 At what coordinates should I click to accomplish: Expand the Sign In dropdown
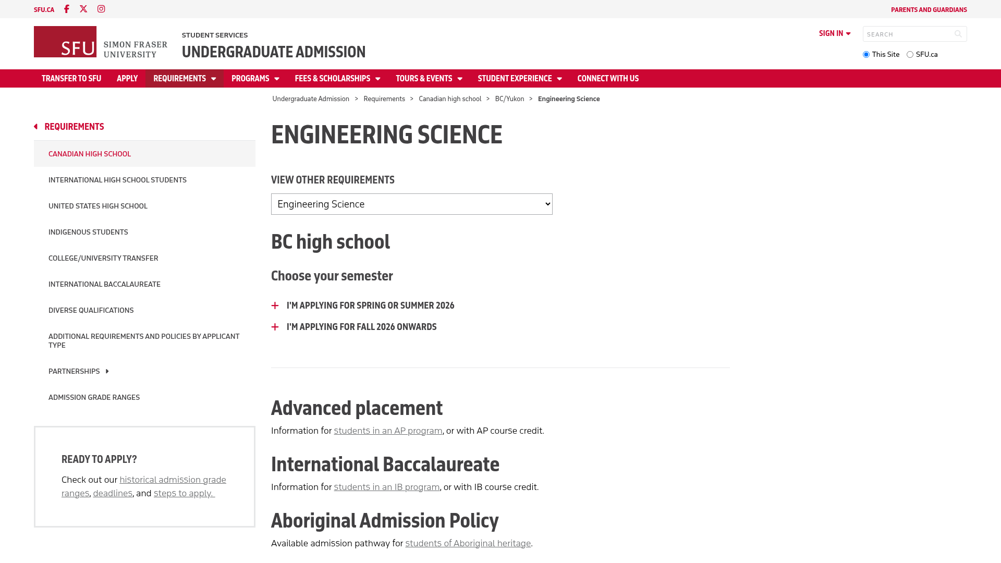pyautogui.click(x=835, y=33)
